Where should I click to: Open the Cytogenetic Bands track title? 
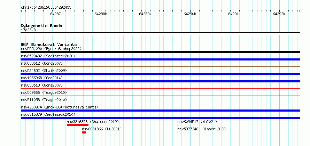point(41,26)
